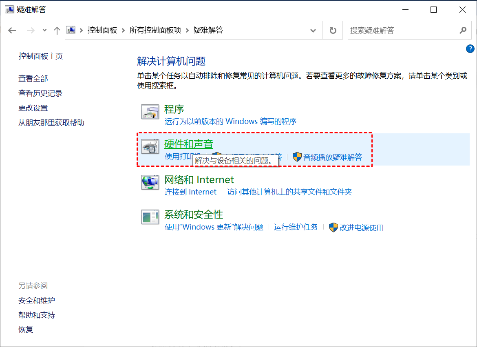Open 使用打印机 troubleshooter link
Viewport: 477px width, 347px height.
pos(179,156)
